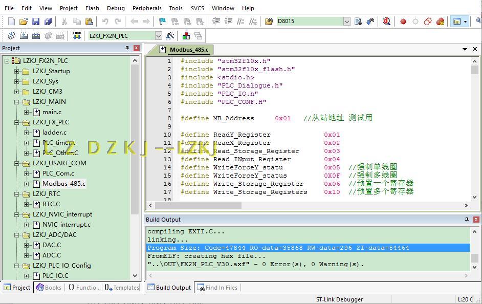Select the Modbus_485.c editor tab
The image size is (482, 304).
185,50
